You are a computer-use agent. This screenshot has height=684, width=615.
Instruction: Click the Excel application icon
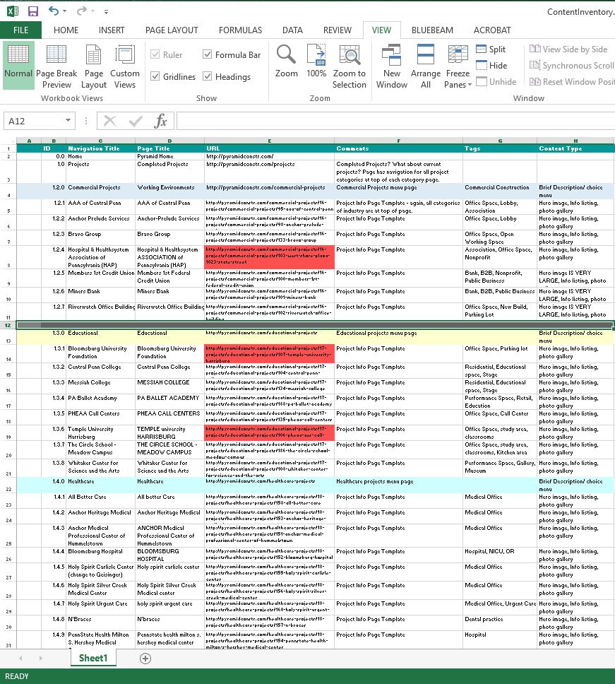click(x=12, y=11)
